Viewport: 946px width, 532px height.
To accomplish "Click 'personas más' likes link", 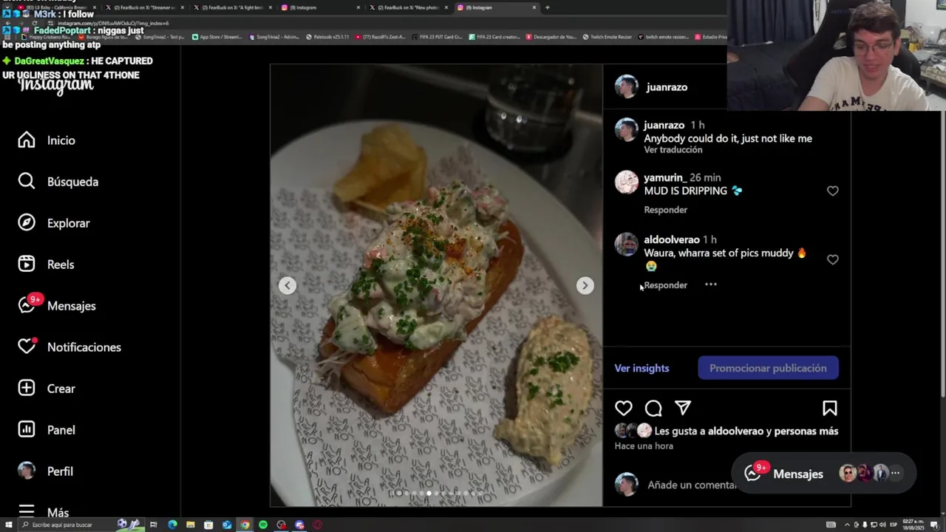I will [x=806, y=431].
